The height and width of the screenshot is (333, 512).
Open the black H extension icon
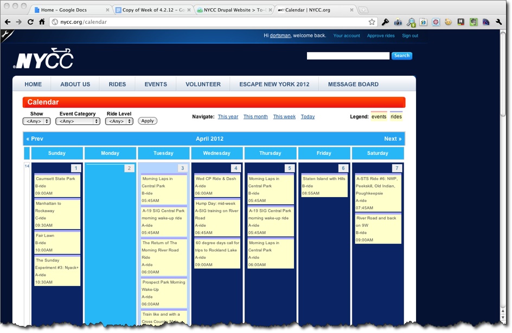[460, 22]
